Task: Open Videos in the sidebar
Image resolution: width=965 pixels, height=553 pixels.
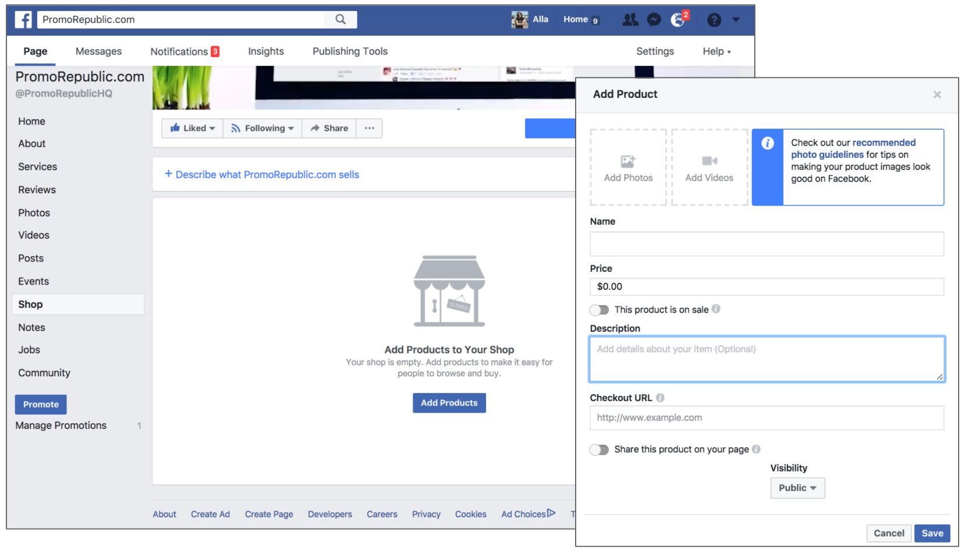Action: (x=34, y=235)
